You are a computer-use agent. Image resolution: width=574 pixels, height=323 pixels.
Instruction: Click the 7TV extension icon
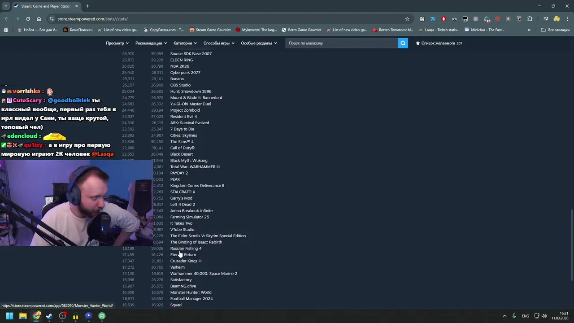click(x=433, y=19)
